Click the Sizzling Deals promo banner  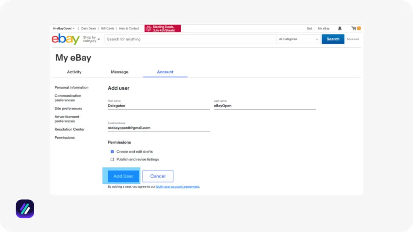[x=163, y=29]
